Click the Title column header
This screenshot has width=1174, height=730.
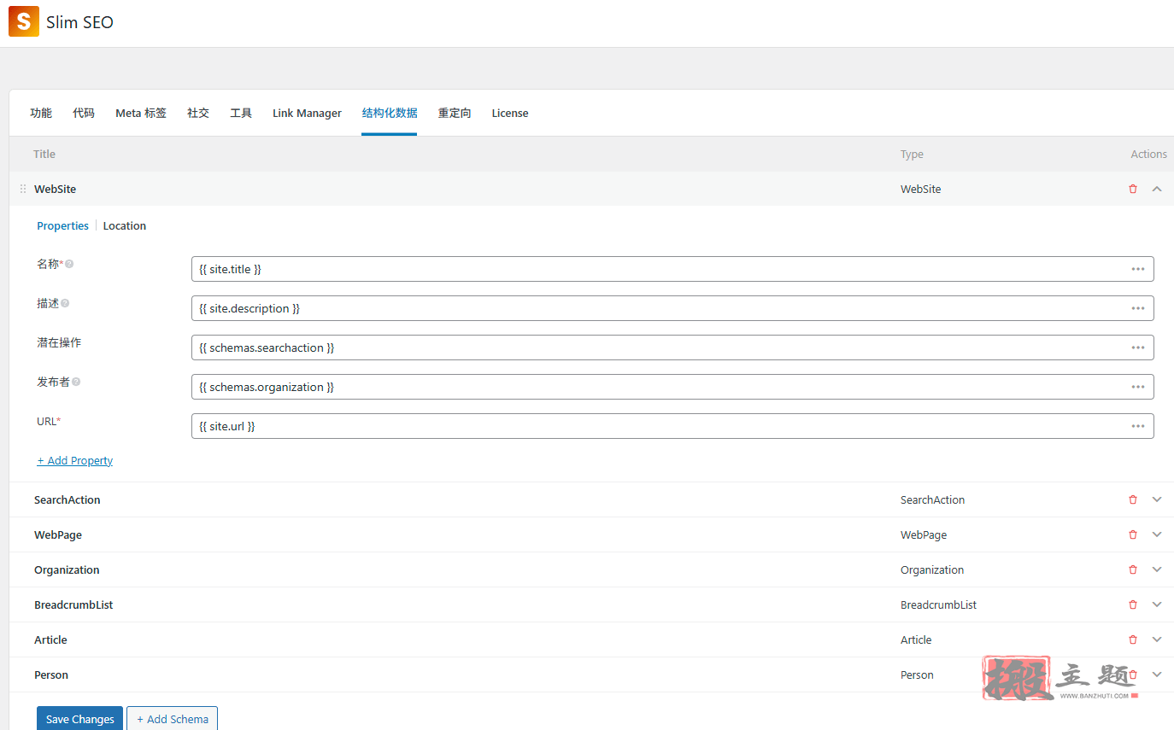44,154
